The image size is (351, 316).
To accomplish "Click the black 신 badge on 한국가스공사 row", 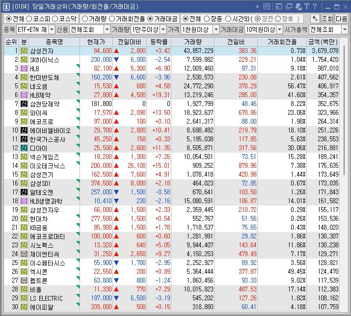I will coord(24,139).
